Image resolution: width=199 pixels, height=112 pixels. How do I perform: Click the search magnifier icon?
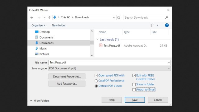167,17
